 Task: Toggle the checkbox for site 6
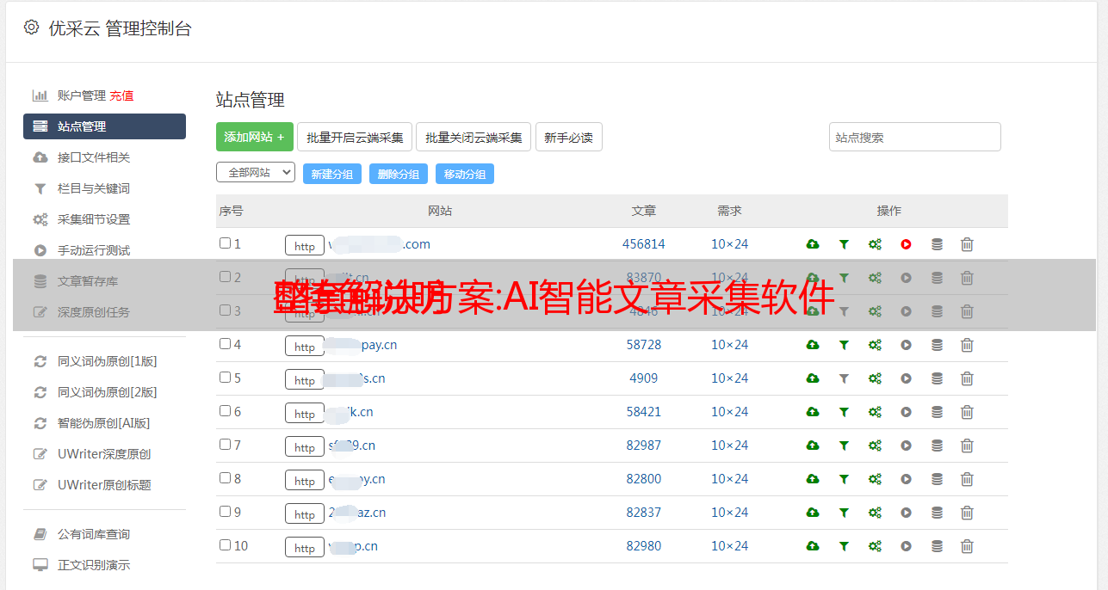pos(225,411)
